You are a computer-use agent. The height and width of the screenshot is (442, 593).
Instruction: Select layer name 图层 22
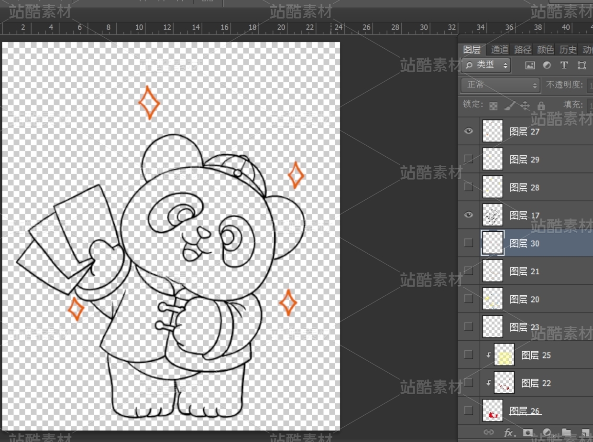pyautogui.click(x=536, y=383)
